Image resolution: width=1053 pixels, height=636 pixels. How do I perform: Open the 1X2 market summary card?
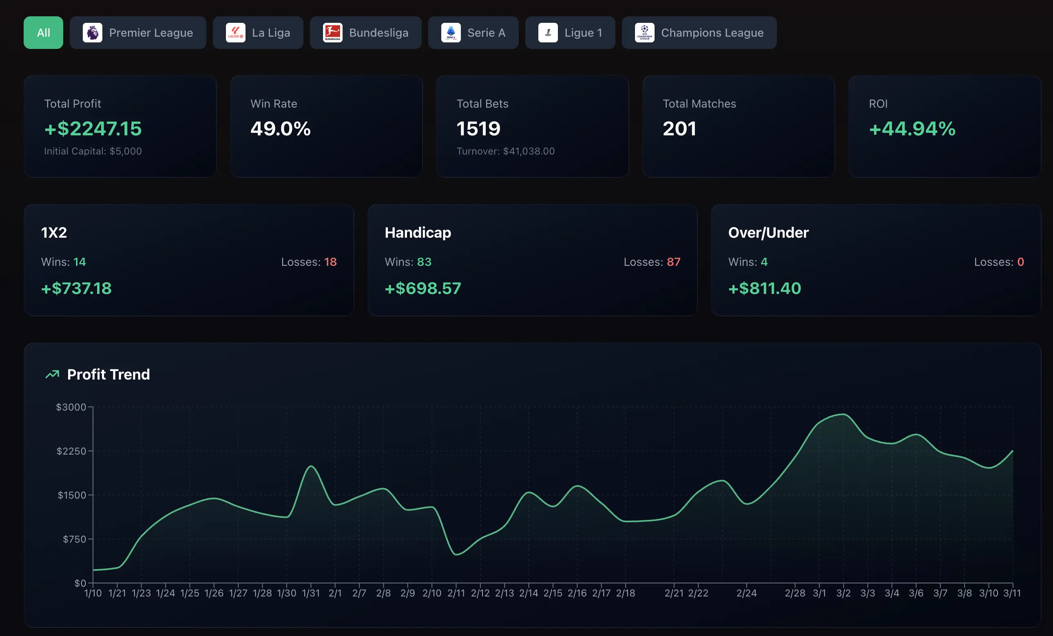pyautogui.click(x=188, y=260)
